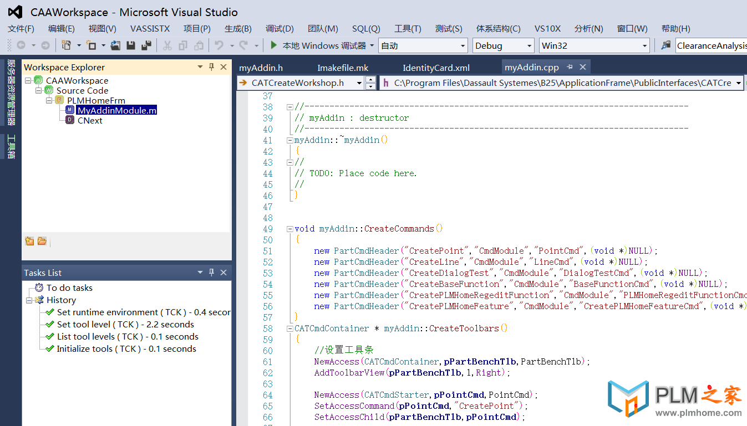The image size is (747, 426).
Task: Switch to the IdentityCard.xml tab
Action: 436,68
